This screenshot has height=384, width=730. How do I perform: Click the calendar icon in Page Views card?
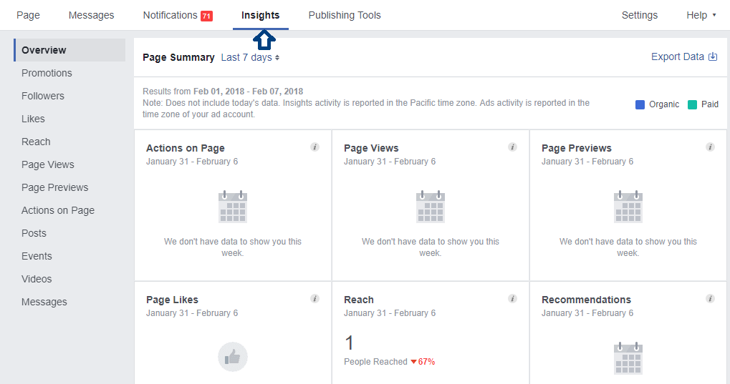tap(431, 207)
